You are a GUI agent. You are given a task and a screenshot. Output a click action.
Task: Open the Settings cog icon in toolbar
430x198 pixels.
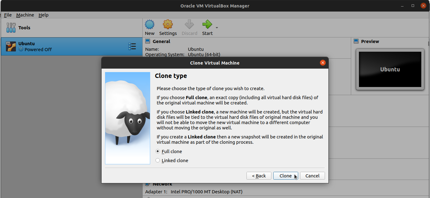tap(168, 24)
